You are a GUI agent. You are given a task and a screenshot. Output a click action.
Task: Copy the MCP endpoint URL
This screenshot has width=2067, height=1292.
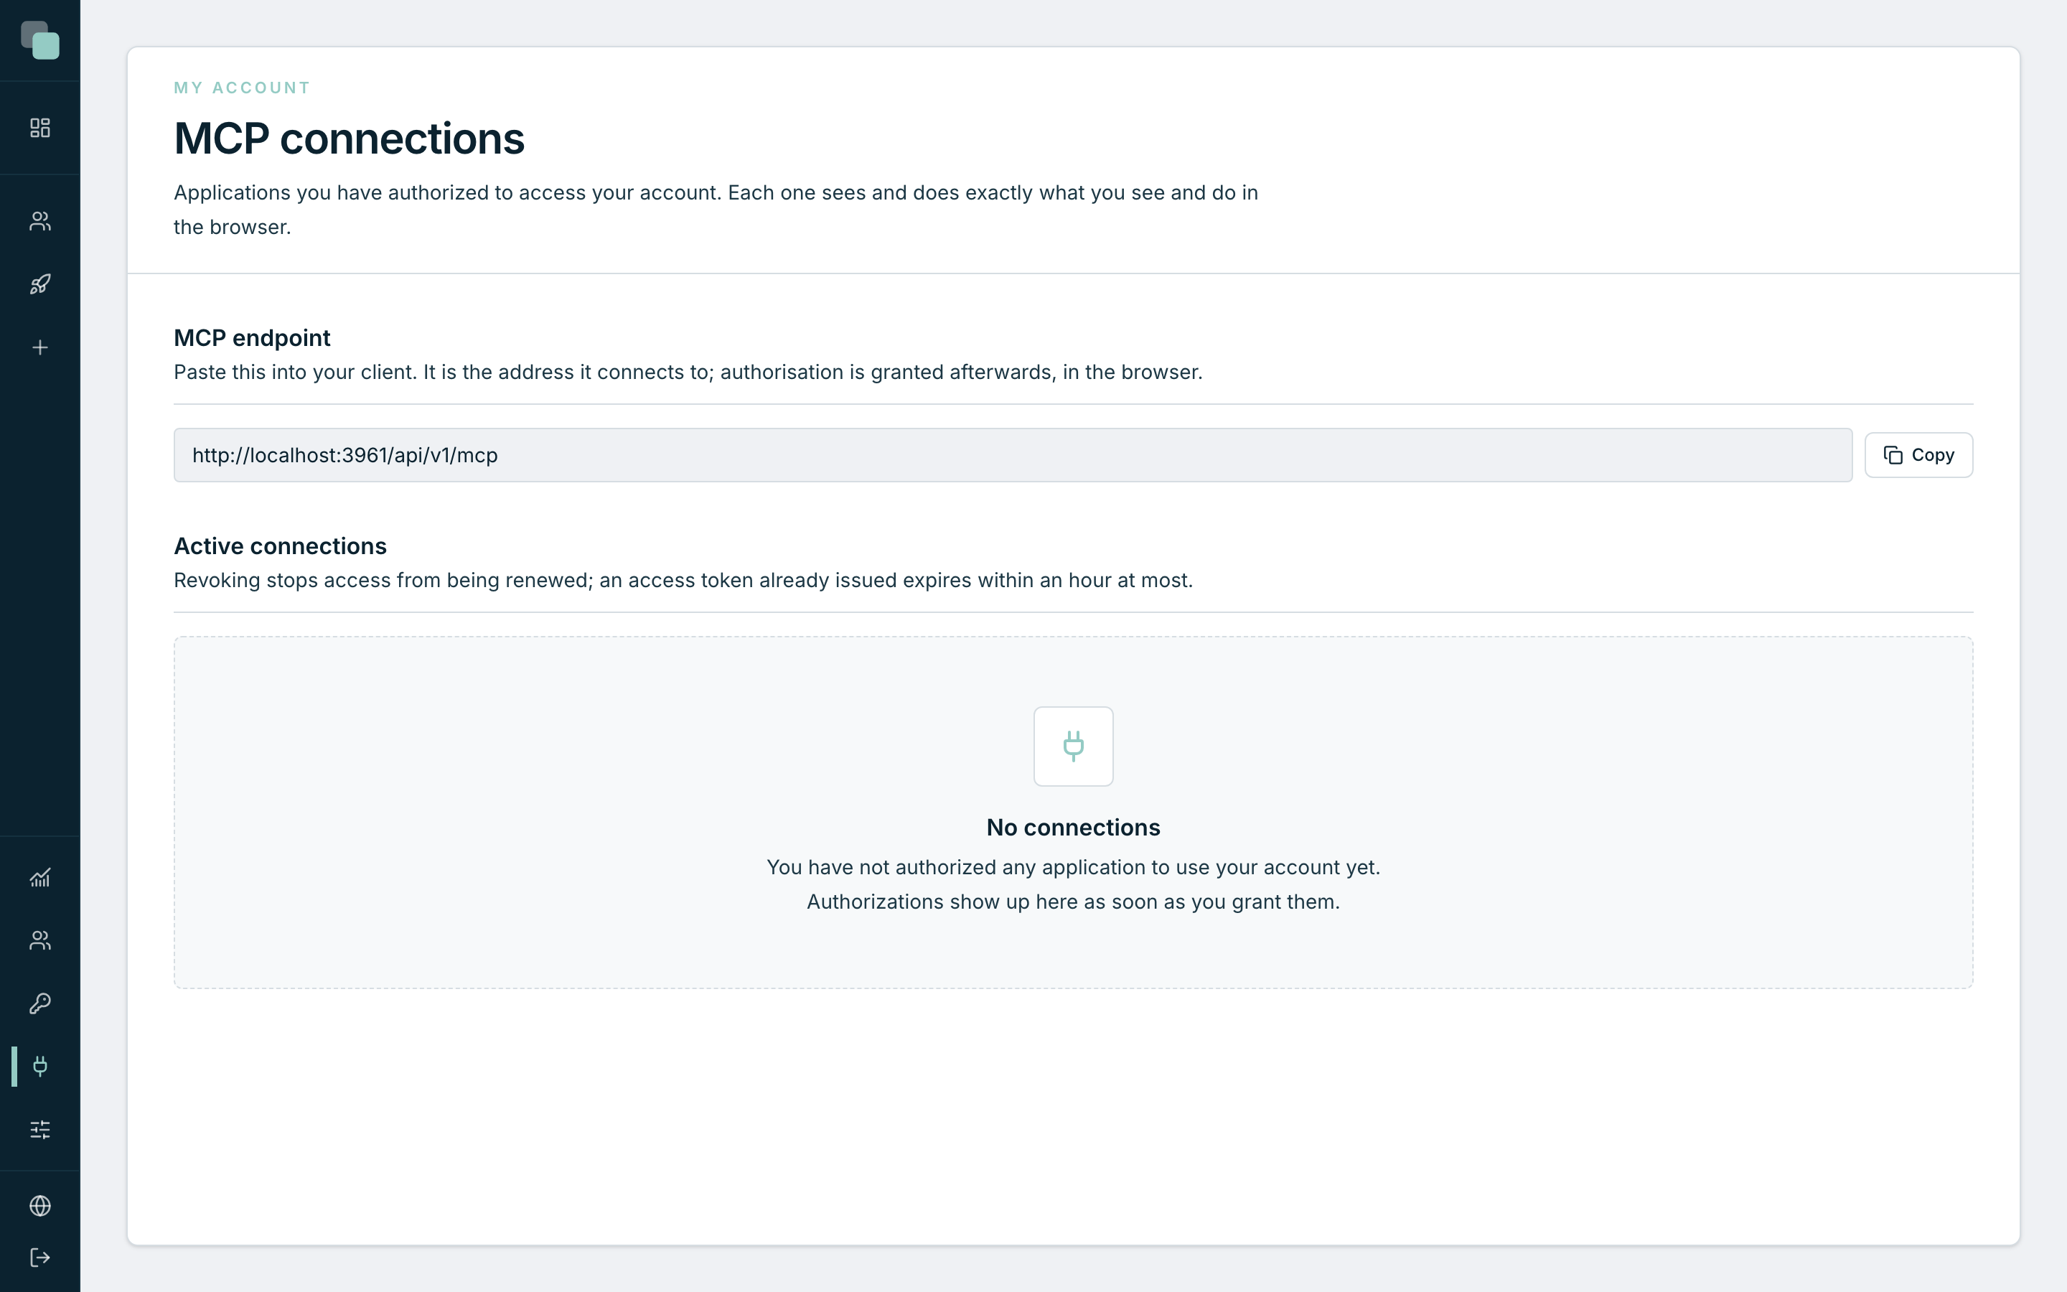point(1918,454)
